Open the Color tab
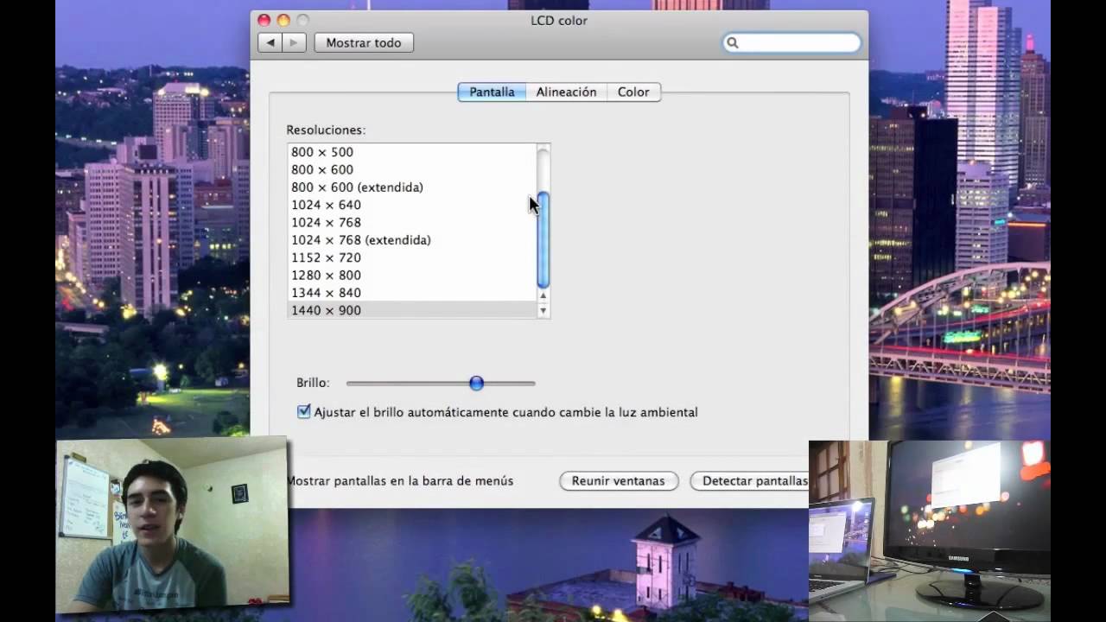This screenshot has height=622, width=1106. (633, 92)
